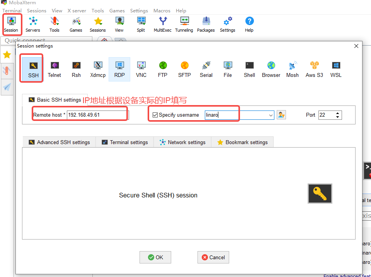This screenshot has width=371, height=277.
Task: Click the Quick connect search box
Action: coord(46,40)
